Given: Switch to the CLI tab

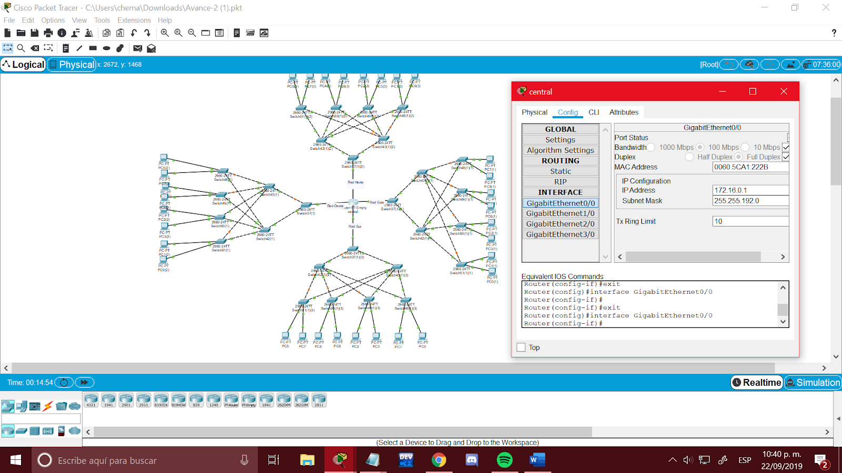Looking at the screenshot, I should point(594,112).
